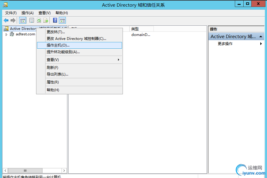Click the domainD... type cell
Screen dimensions: 267x178
(141, 35)
